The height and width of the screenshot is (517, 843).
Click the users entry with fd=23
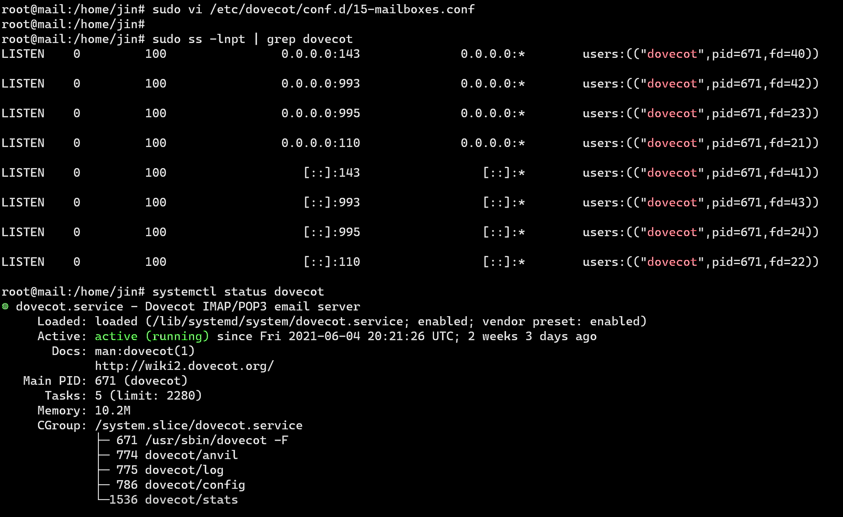(x=701, y=113)
